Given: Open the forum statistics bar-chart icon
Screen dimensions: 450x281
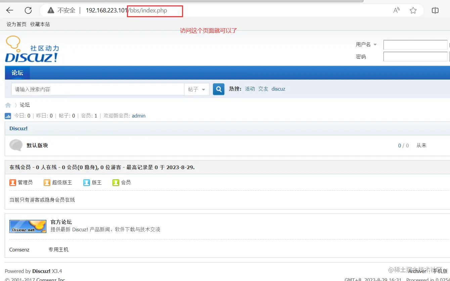Looking at the screenshot, I should 8,116.
